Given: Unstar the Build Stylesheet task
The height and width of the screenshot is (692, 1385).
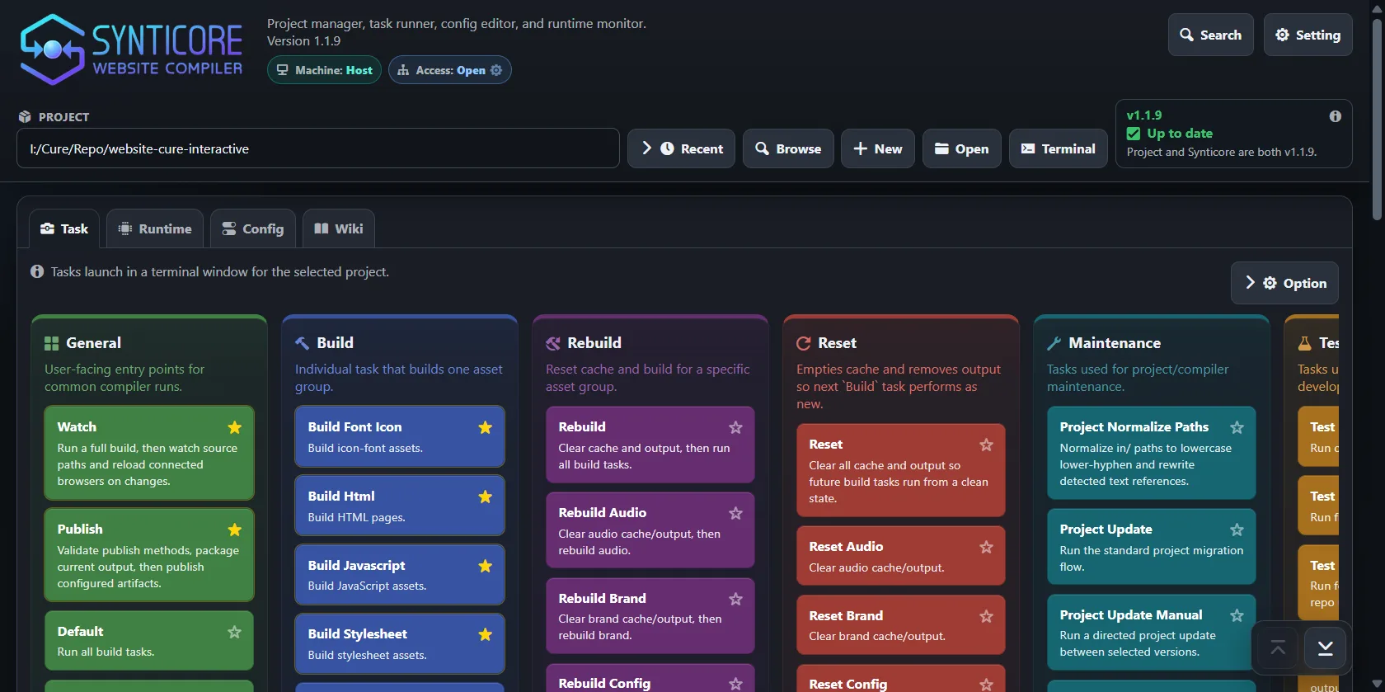Looking at the screenshot, I should (486, 634).
